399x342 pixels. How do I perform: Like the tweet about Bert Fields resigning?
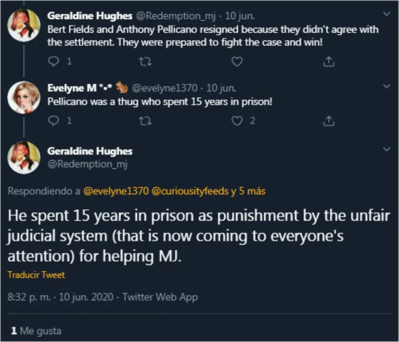(236, 62)
